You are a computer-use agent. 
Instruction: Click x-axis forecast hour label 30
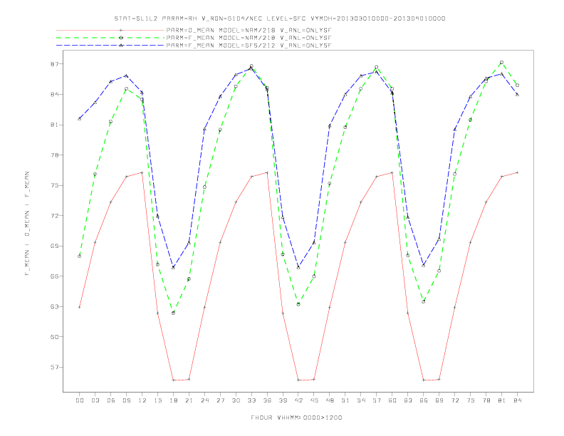(236, 400)
